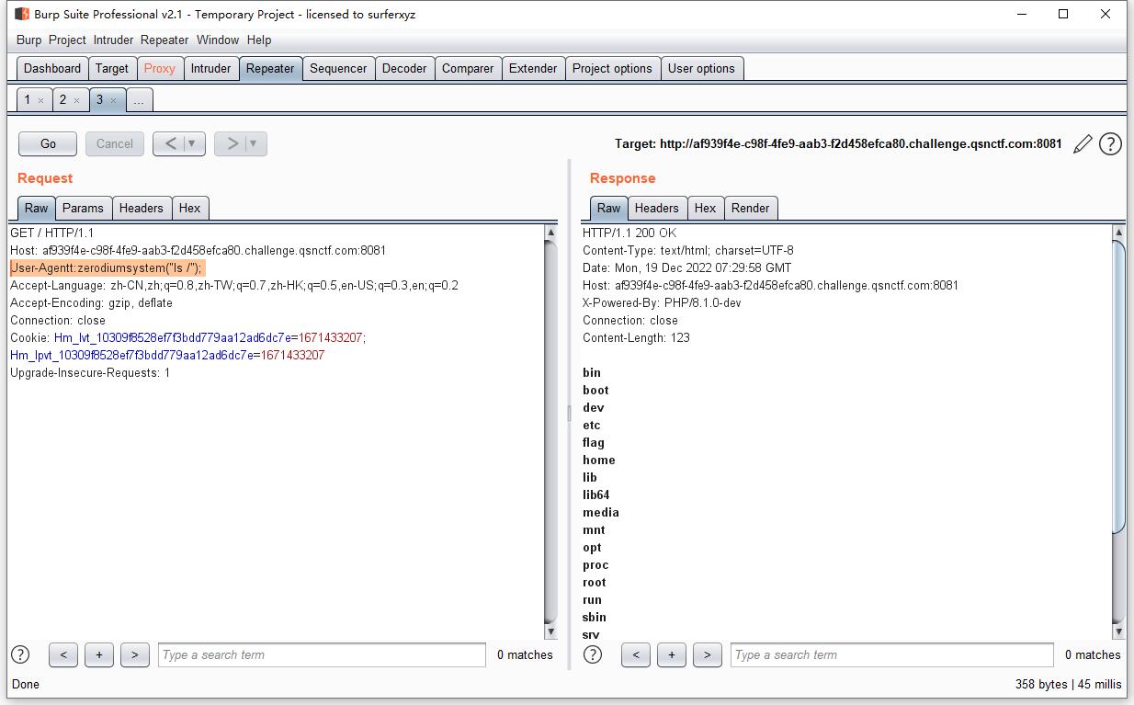The width and height of the screenshot is (1134, 705).
Task: Open the forward history dropdown arrow
Action: (254, 143)
